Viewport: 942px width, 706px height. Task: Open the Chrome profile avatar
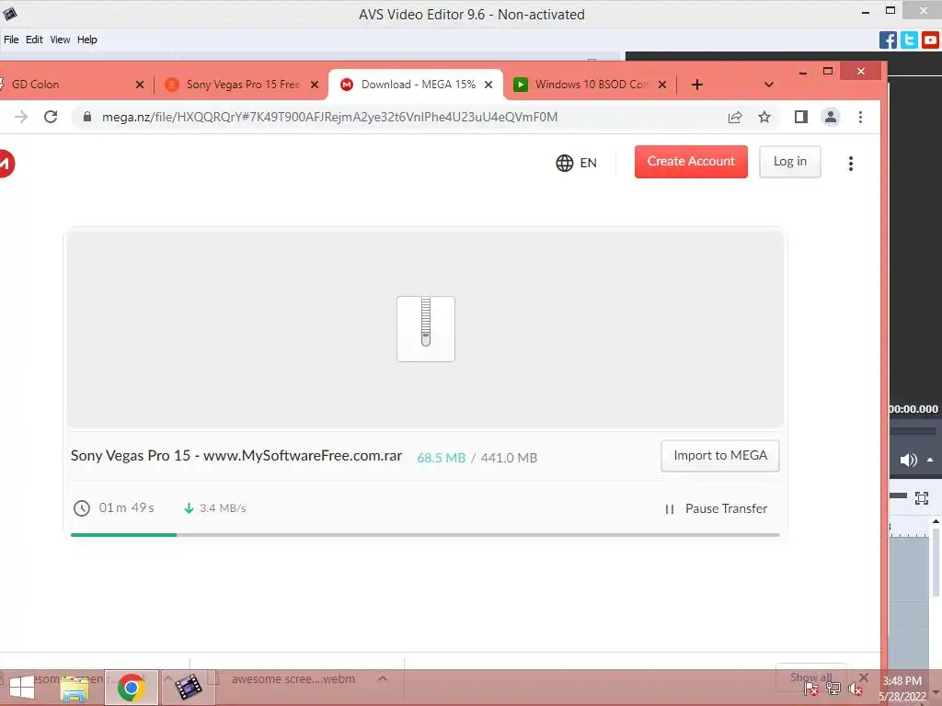point(831,117)
